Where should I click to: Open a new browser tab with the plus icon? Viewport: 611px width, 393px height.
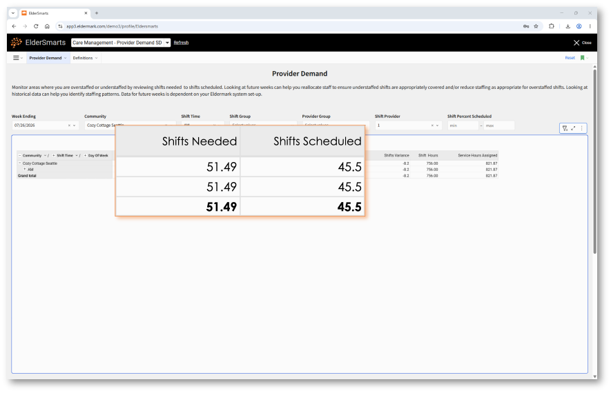97,13
